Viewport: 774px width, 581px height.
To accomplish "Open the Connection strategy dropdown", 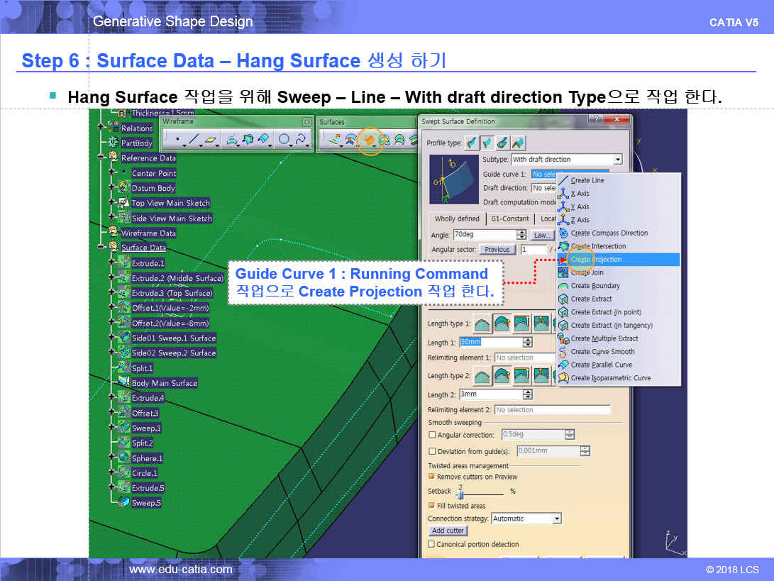I will 557,519.
